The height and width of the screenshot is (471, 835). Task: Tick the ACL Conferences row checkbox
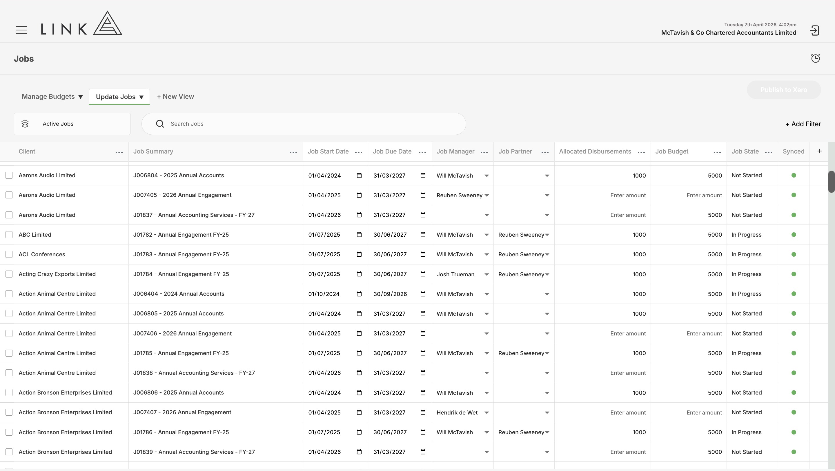(x=9, y=254)
